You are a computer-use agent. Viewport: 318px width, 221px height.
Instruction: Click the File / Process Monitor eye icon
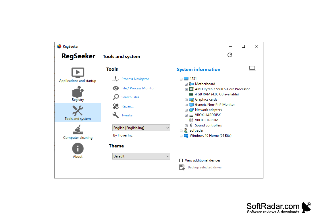(x=115, y=88)
